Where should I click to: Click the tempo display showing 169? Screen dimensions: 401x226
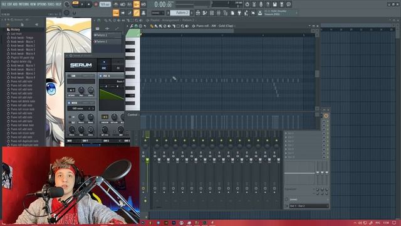pyautogui.click(x=105, y=4)
